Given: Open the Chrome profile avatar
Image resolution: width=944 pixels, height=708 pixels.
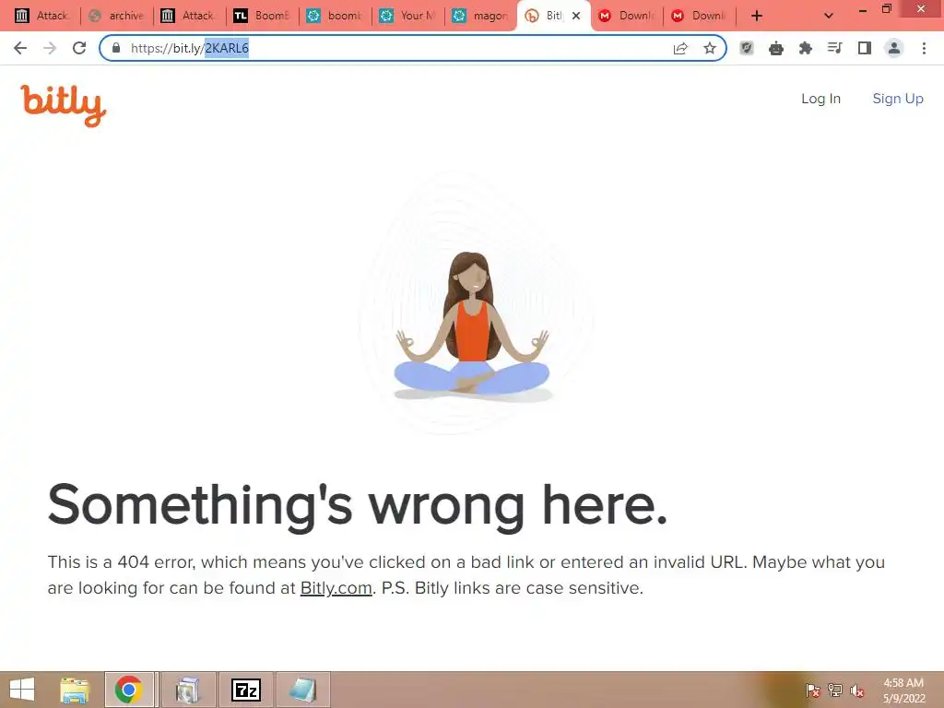Looking at the screenshot, I should pos(894,48).
